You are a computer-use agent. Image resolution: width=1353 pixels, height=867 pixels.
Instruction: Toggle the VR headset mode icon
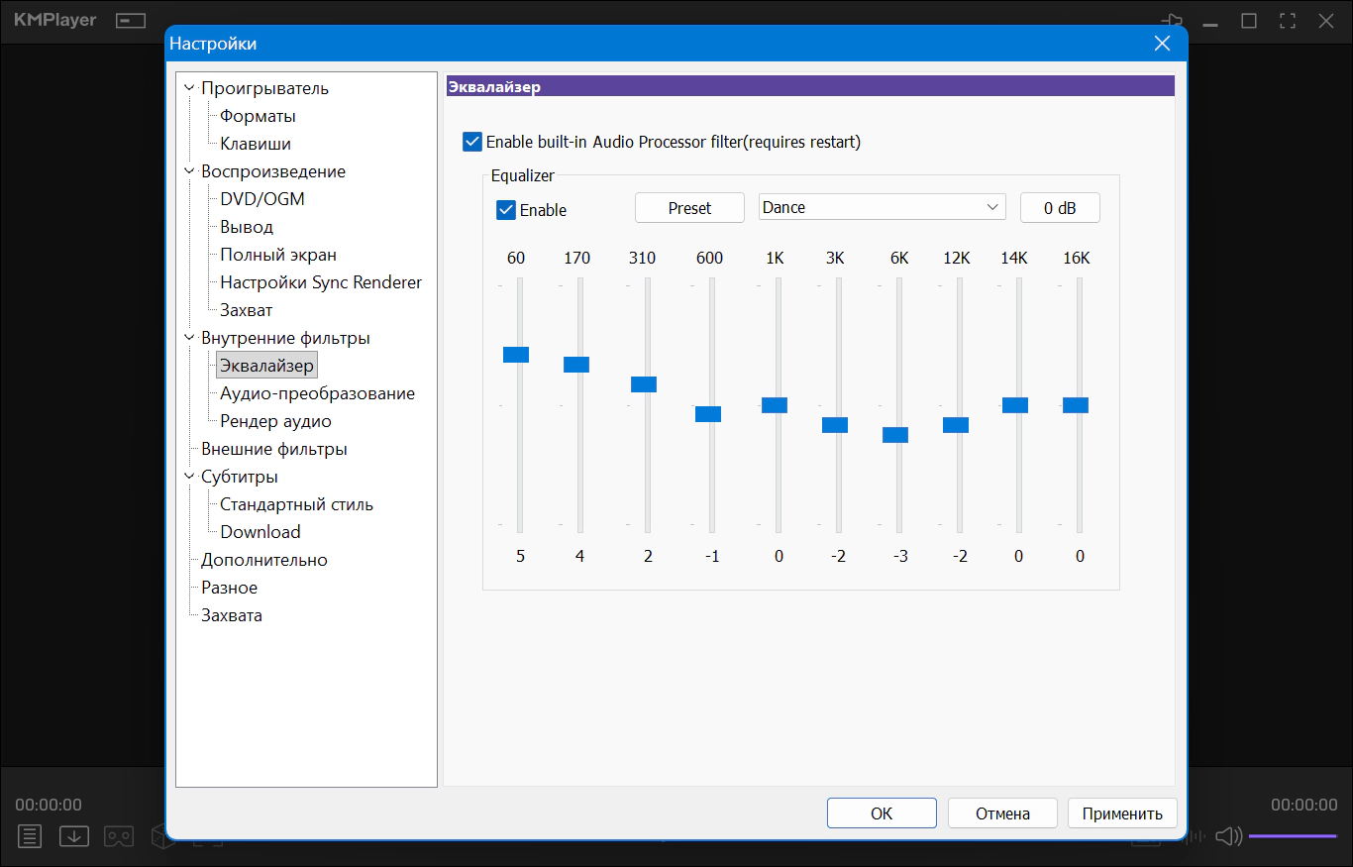coord(119,836)
